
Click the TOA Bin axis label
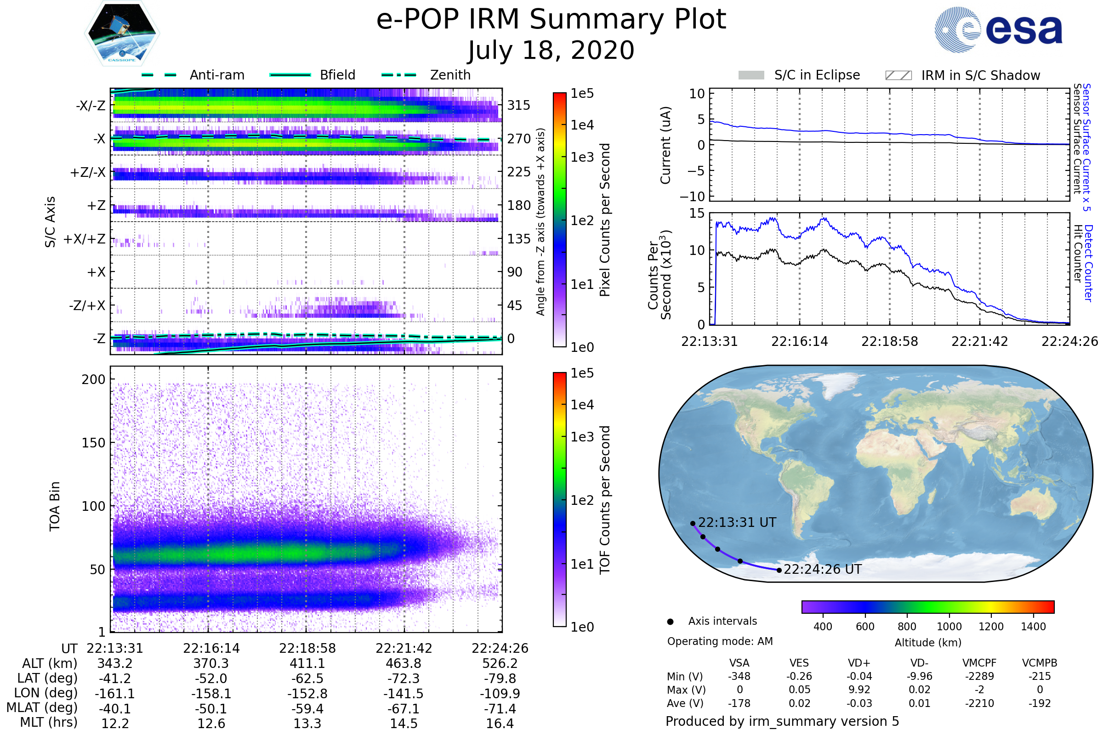(55, 506)
